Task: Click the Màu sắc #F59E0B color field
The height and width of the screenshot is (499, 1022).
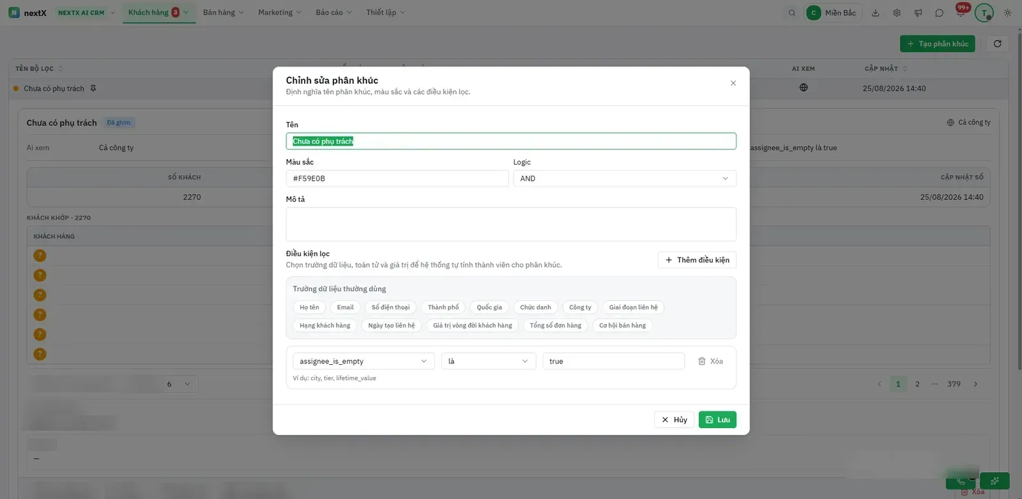Action: tap(397, 178)
